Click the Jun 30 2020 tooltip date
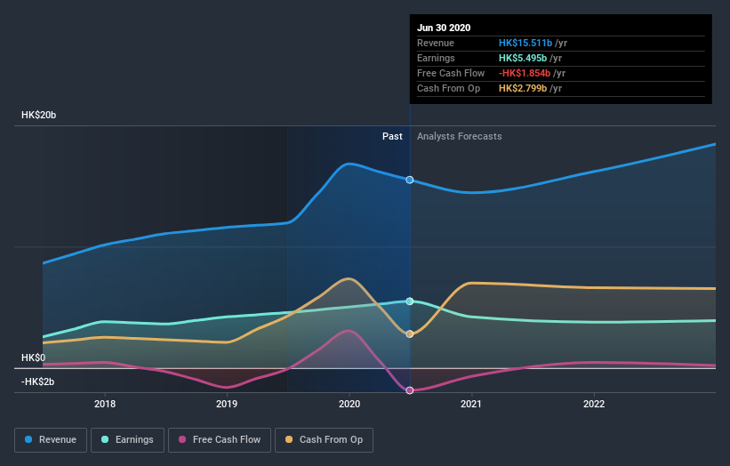The width and height of the screenshot is (730, 466). point(444,28)
